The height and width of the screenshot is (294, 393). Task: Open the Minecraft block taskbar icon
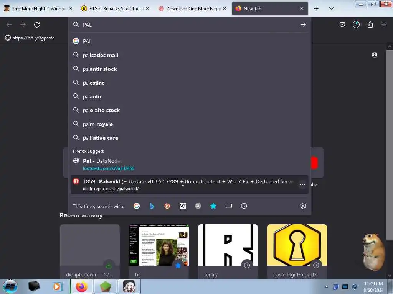click(x=106, y=286)
